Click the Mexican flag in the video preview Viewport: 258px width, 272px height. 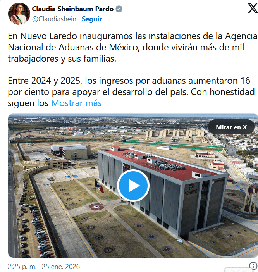(99, 186)
